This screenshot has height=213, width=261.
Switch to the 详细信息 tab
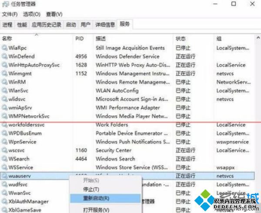(x=105, y=25)
